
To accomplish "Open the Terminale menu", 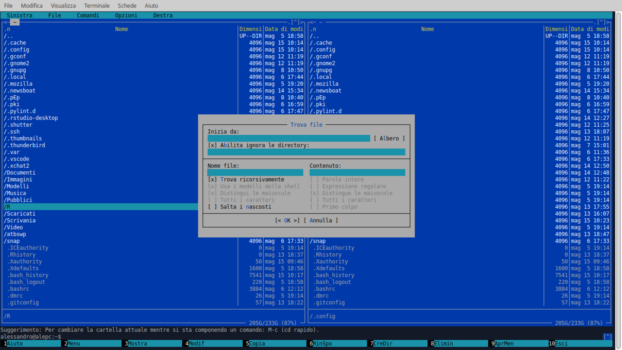I will click(96, 6).
